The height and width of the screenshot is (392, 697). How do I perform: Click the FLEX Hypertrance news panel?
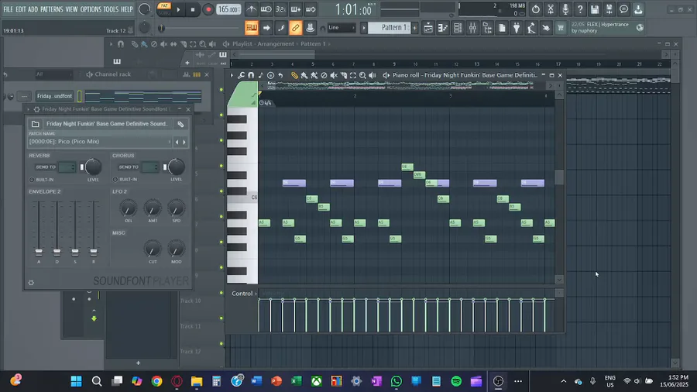click(607, 28)
